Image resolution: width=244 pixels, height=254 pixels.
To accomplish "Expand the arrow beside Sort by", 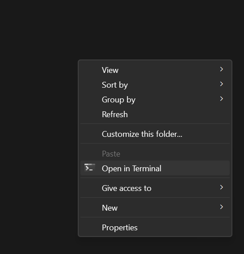I will (222, 84).
